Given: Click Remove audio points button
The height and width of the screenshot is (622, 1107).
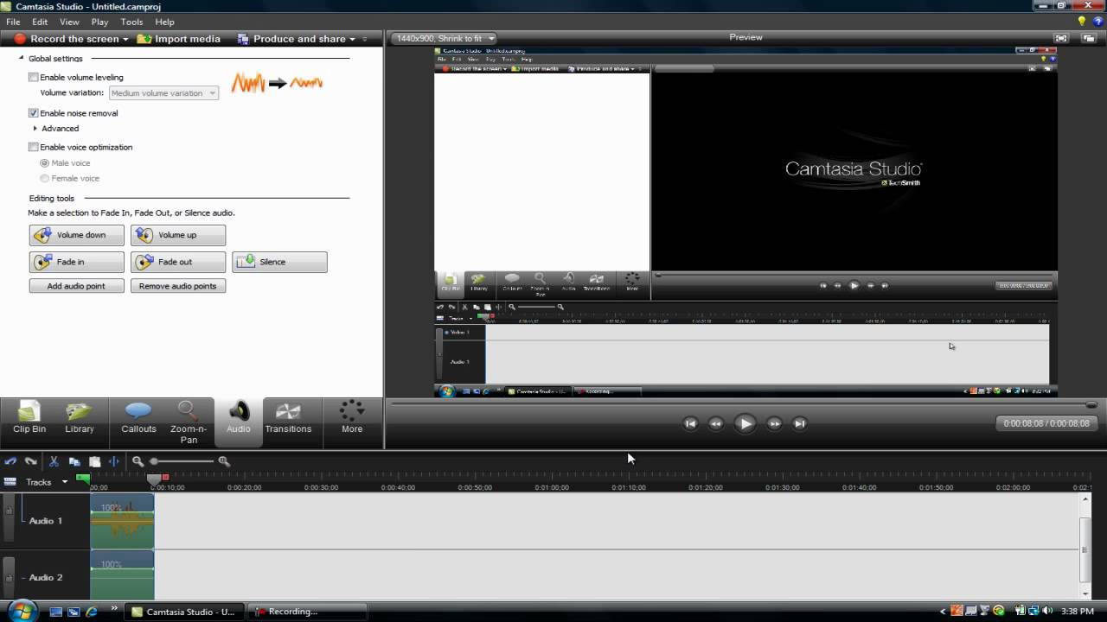Looking at the screenshot, I should (178, 286).
